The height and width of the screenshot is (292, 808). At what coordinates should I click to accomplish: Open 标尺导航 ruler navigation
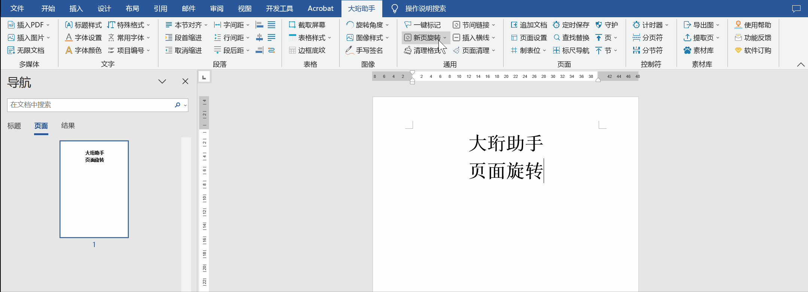(x=571, y=50)
